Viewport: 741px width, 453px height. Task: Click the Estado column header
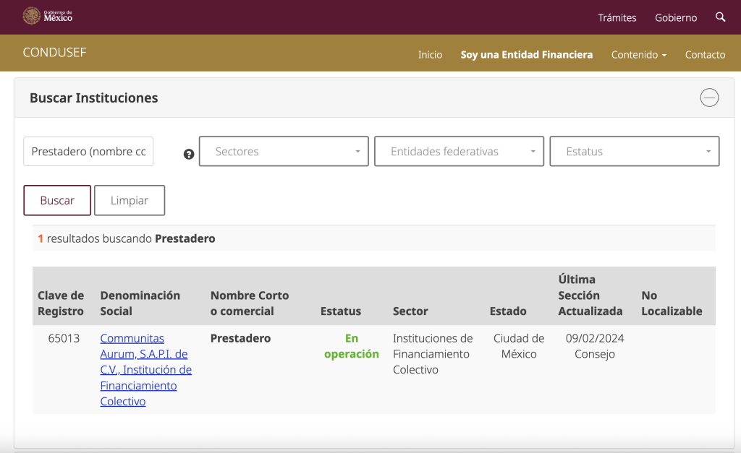click(508, 311)
